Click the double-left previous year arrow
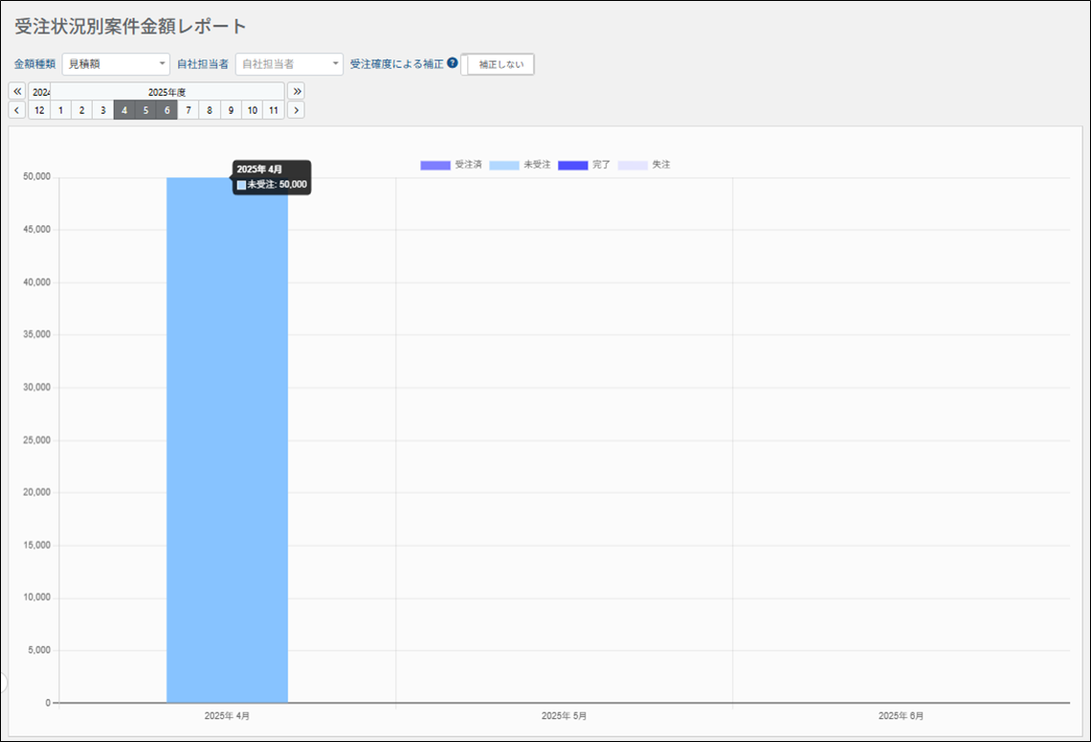This screenshot has height=742, width=1091. (x=17, y=92)
